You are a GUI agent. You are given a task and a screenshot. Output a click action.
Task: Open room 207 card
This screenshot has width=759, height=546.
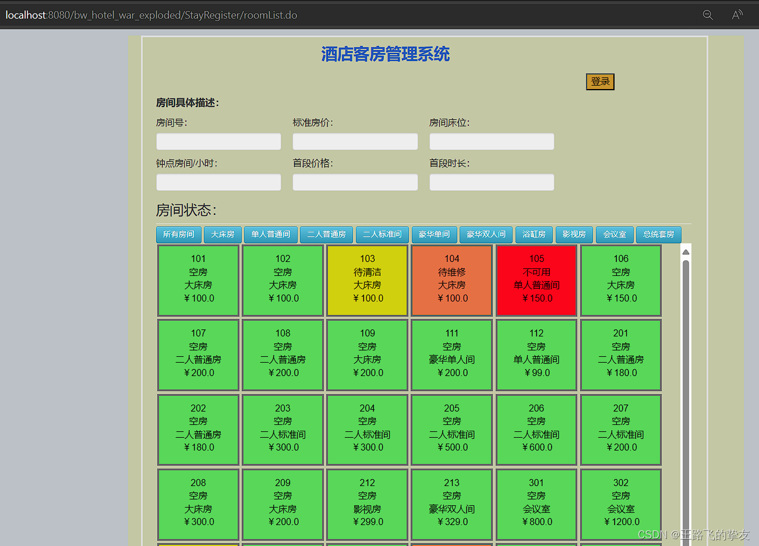621,430
